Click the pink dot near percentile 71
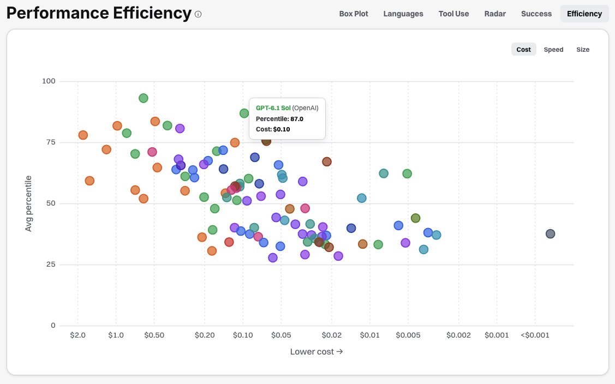The height and width of the screenshot is (384, 615). 152,152
